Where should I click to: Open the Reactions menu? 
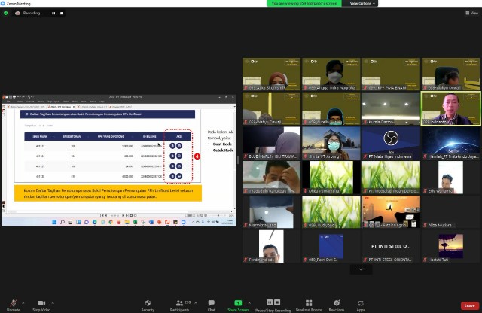(336, 302)
